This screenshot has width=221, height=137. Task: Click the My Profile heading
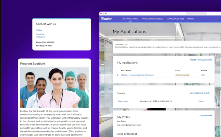[124, 117]
